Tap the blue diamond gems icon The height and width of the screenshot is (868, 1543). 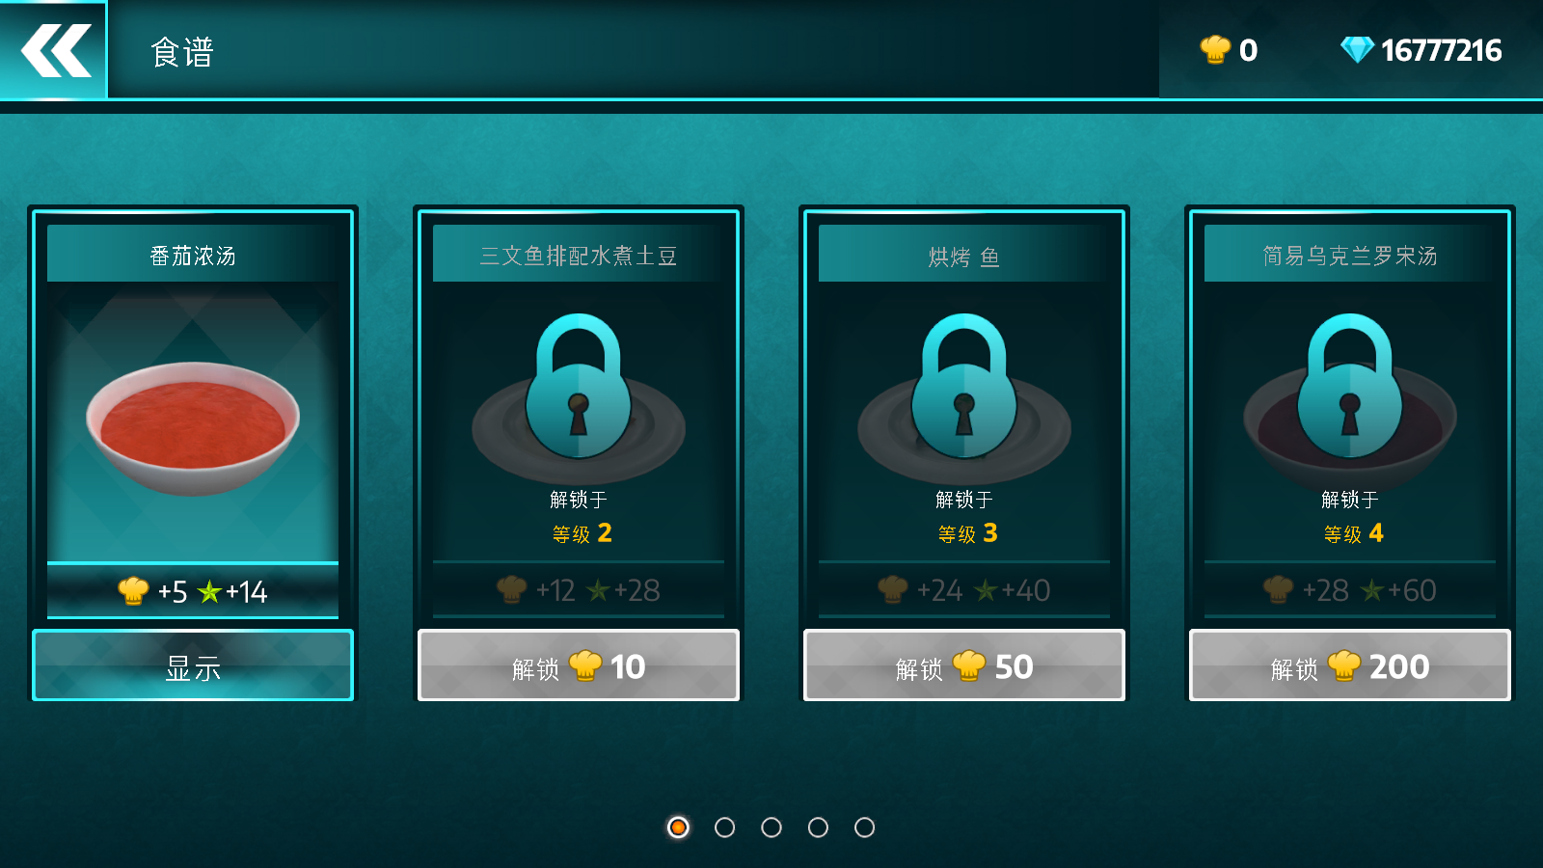pyautogui.click(x=1357, y=49)
